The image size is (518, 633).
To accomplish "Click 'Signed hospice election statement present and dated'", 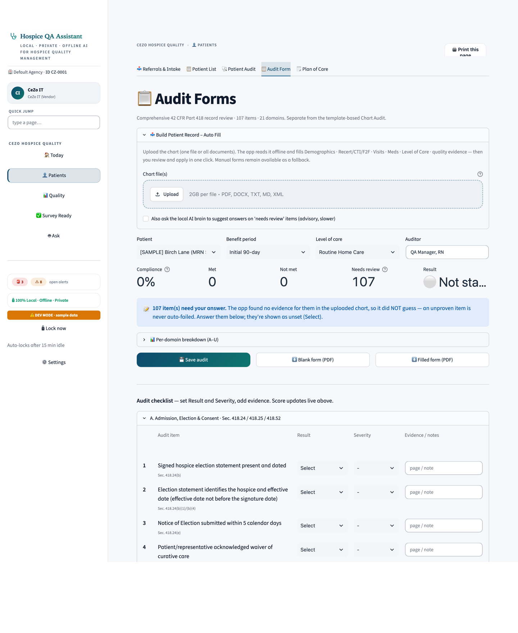I will point(222,465).
